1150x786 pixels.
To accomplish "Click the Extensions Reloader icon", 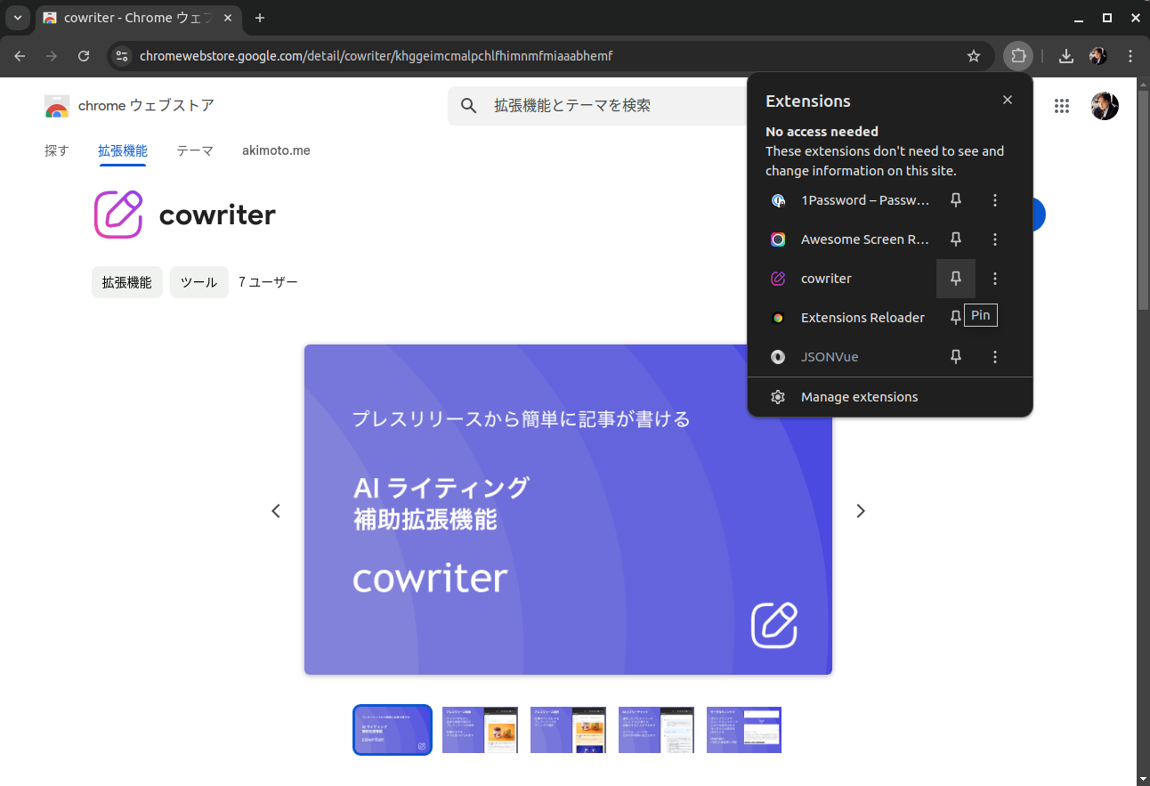I will 778,318.
